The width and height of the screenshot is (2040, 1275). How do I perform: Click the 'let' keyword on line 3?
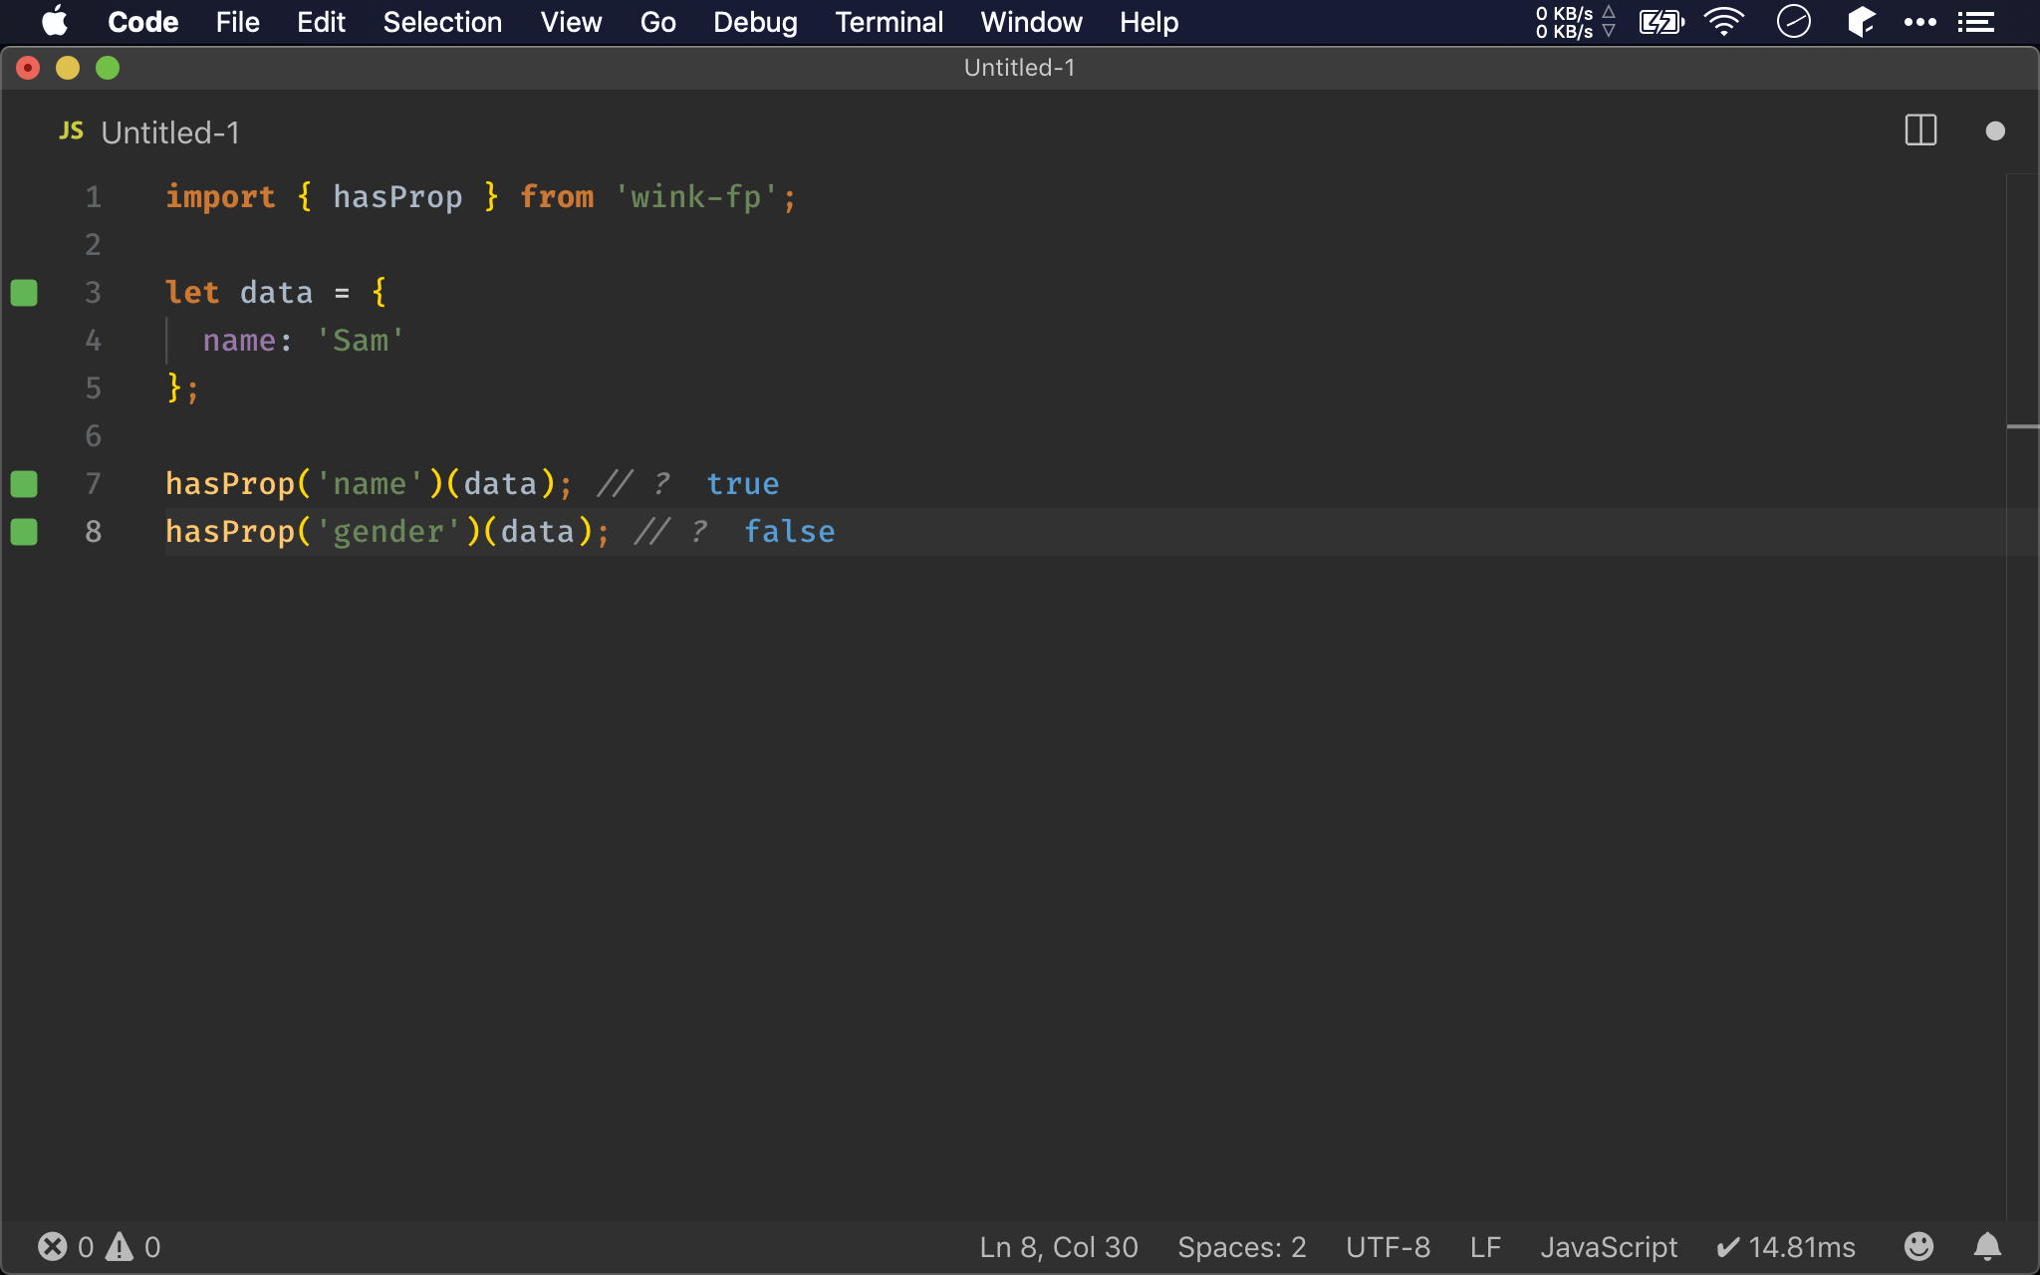(192, 293)
